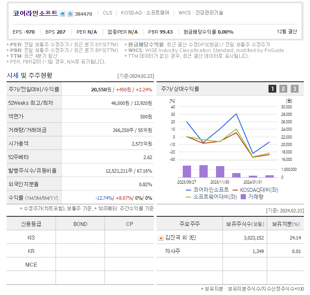Click the 주가/상대수익률 chart title
This screenshot has height=295, width=310.
tap(180, 89)
